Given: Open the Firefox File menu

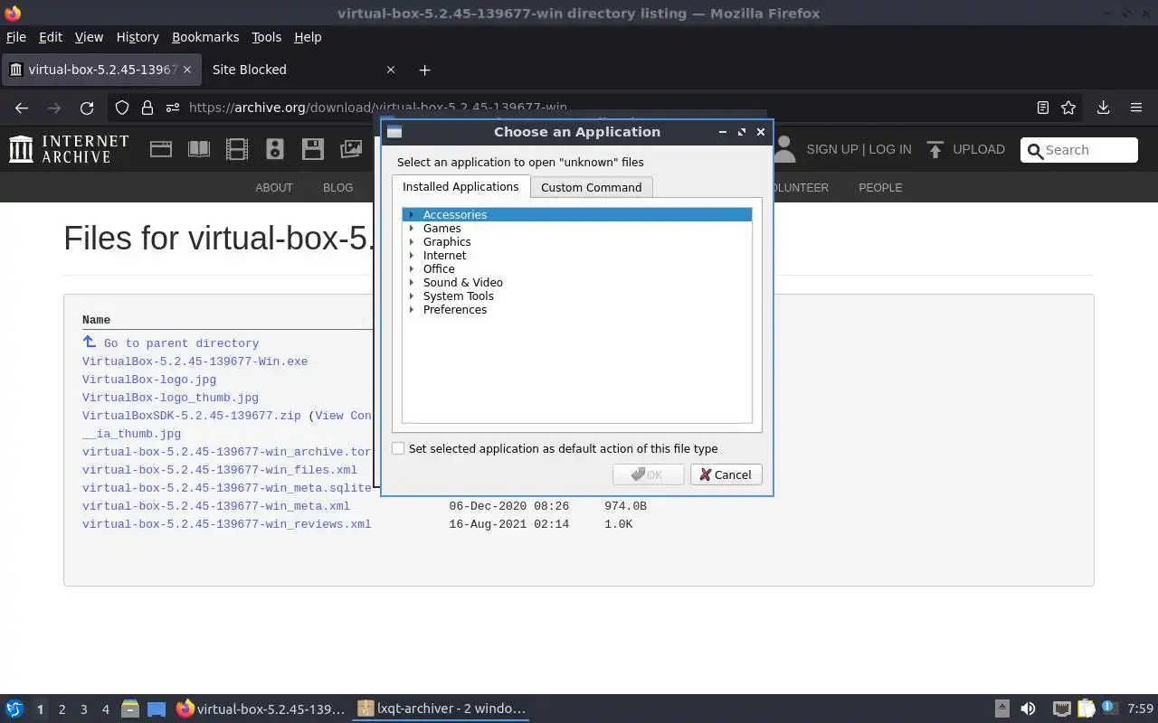Looking at the screenshot, I should click(16, 37).
